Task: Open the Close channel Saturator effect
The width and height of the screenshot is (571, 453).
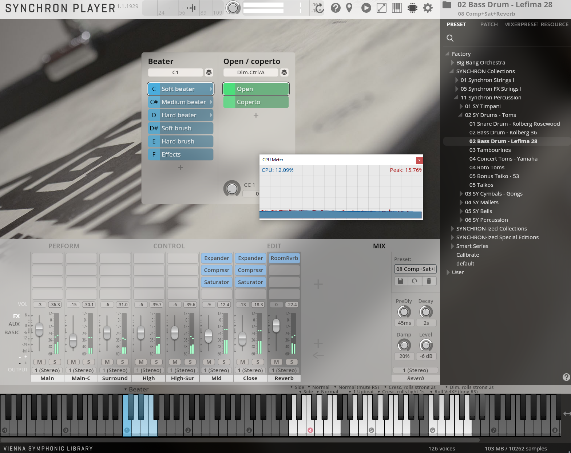Action: 250,282
